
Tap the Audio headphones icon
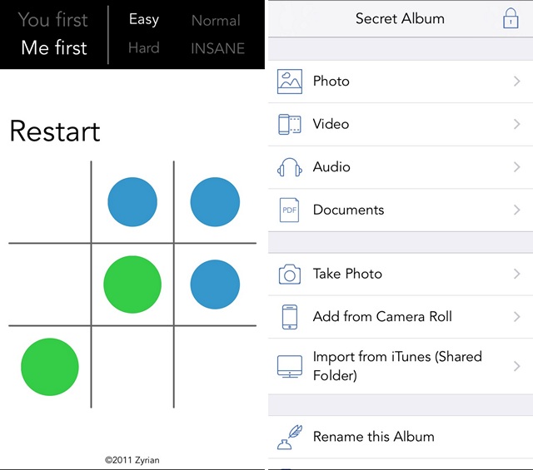tap(289, 167)
